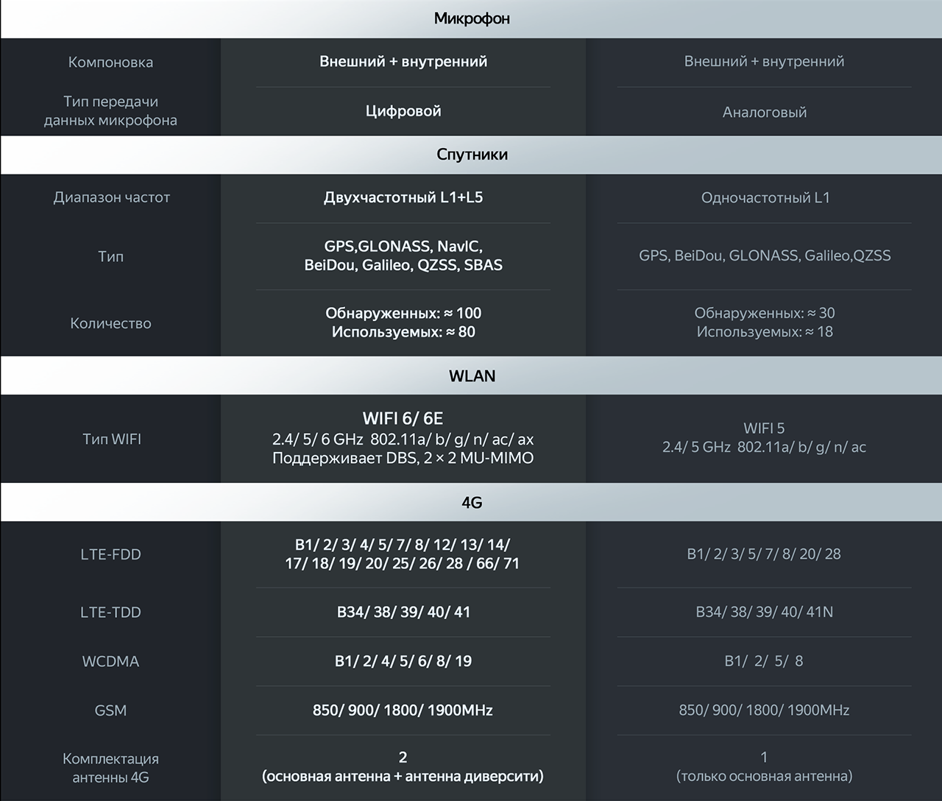Image resolution: width=942 pixels, height=801 pixels.
Task: Click the WIFI 6/ 6E heading text
Action: point(403,419)
